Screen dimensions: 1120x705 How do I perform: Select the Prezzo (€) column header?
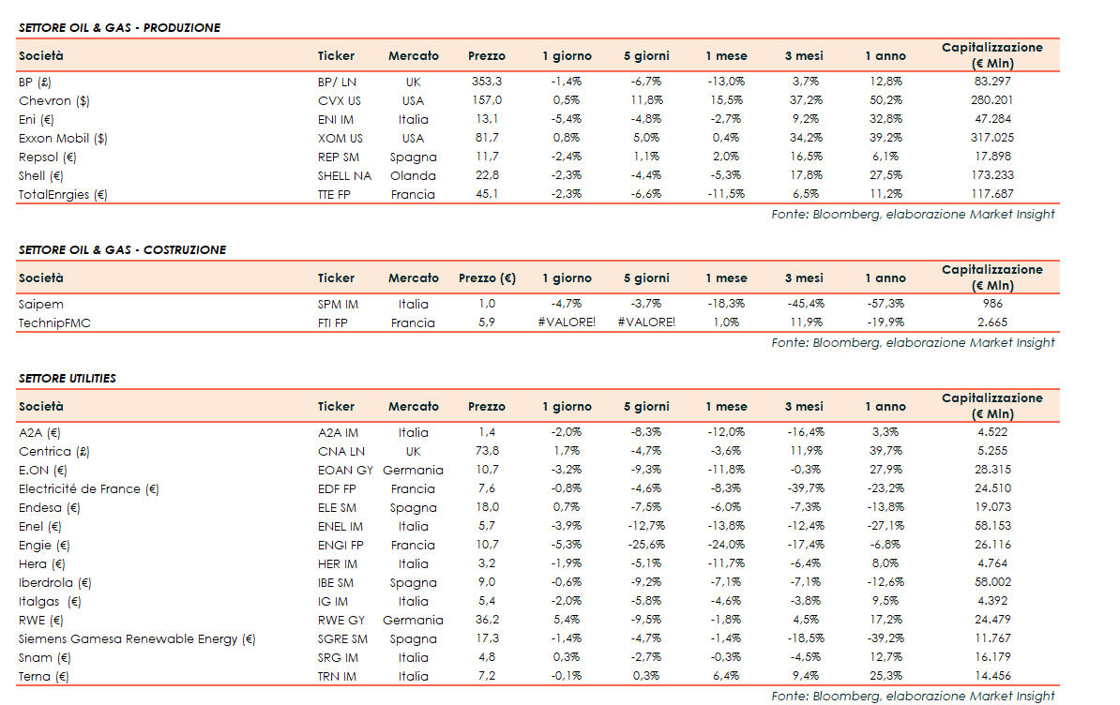(487, 277)
